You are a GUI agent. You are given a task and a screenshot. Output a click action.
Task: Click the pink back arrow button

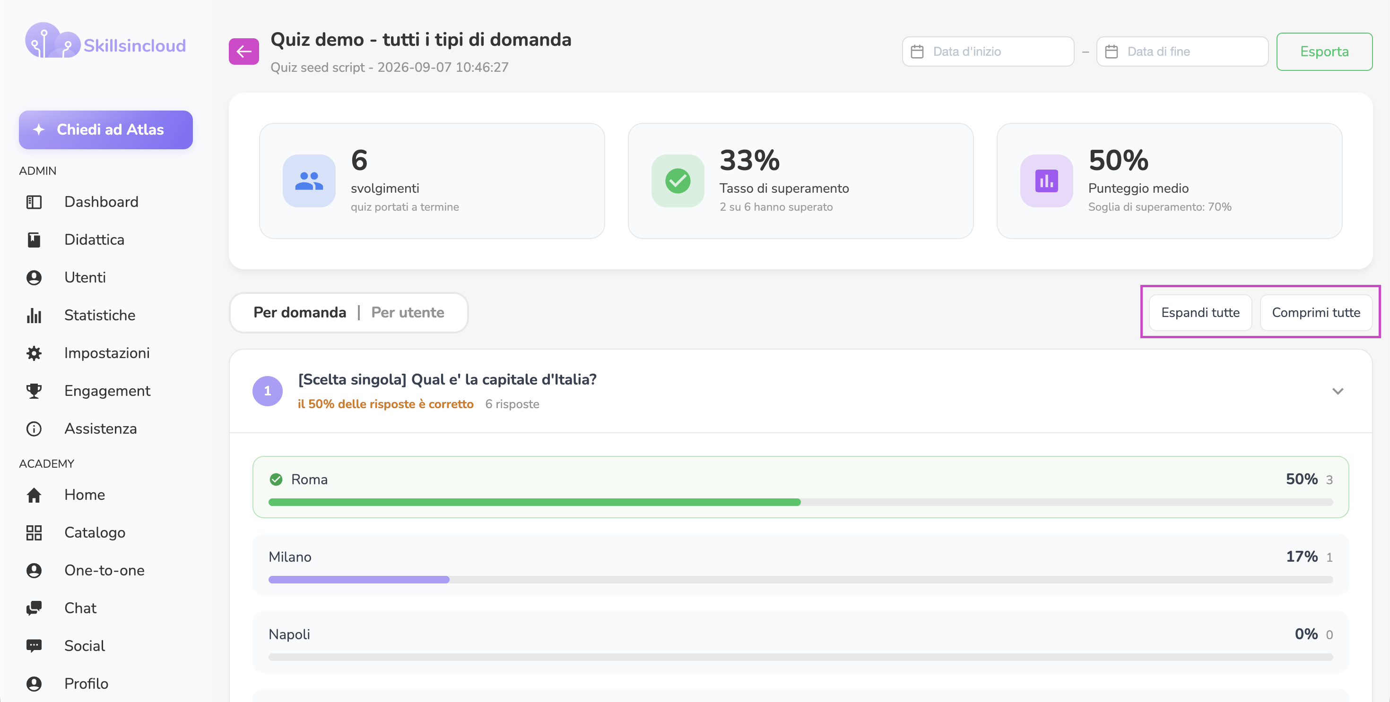point(243,51)
